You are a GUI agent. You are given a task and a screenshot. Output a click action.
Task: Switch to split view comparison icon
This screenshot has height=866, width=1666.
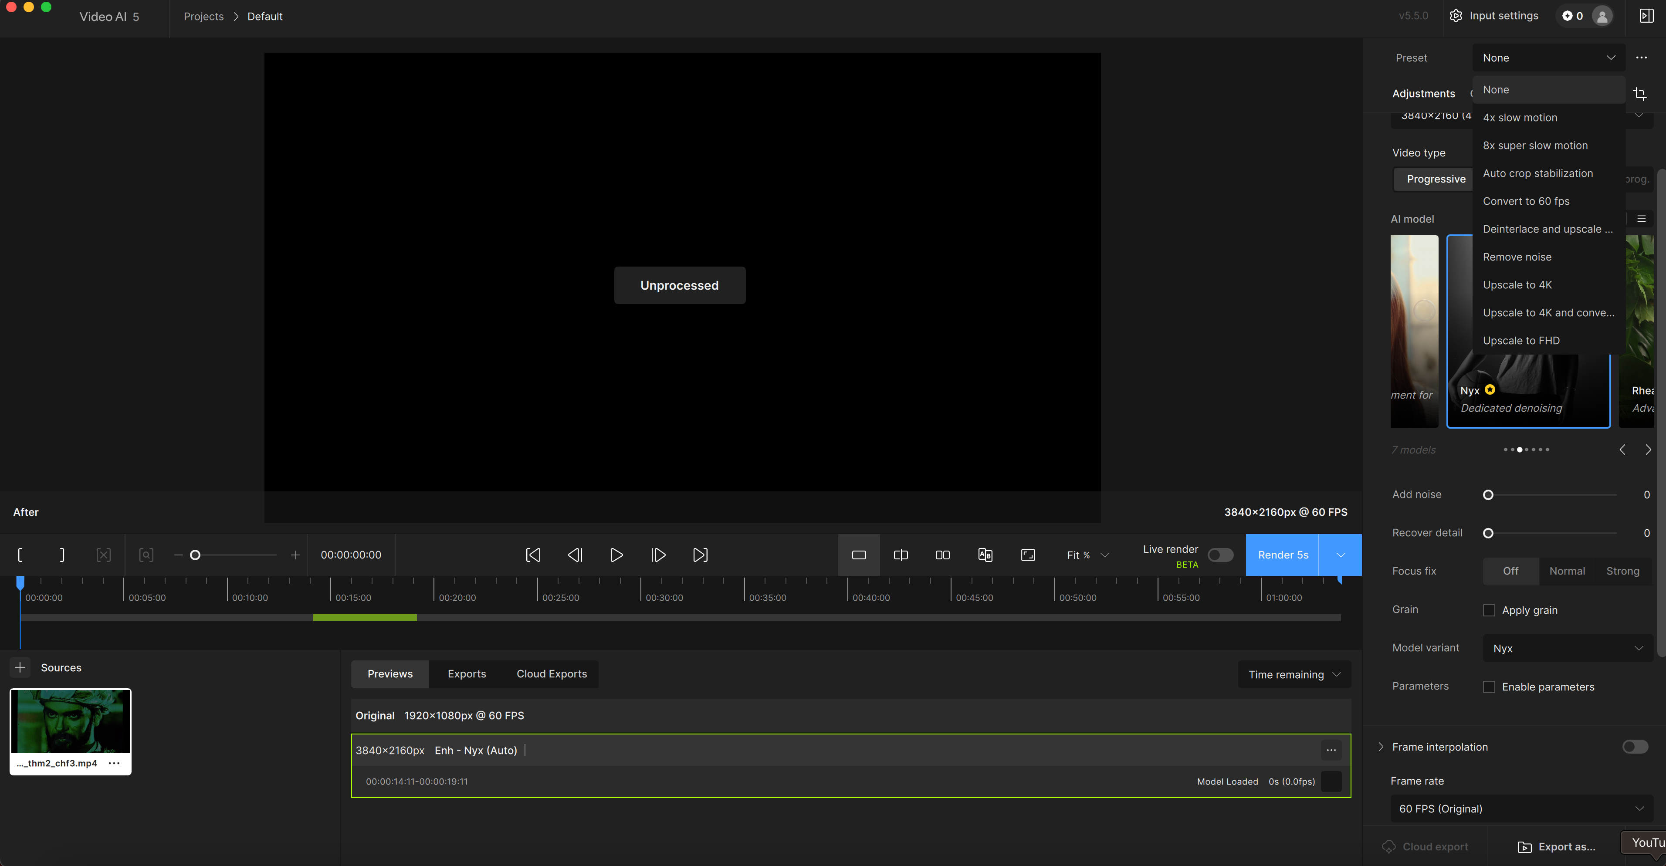(900, 555)
